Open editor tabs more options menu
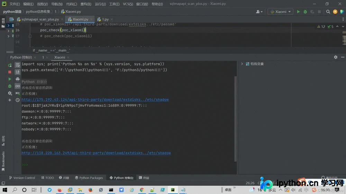Viewport: 346px width, 194px height. 343,19
